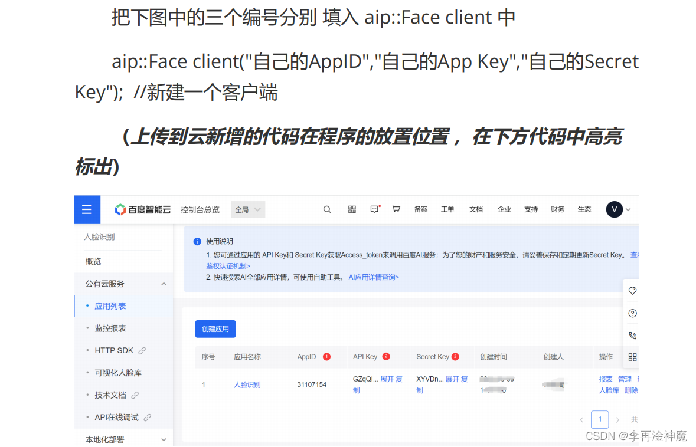Open the 鉴权认证机制 link
This screenshot has width=696, height=447.
click(x=228, y=266)
